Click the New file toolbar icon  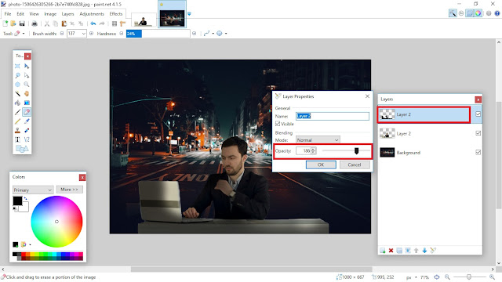5,23
